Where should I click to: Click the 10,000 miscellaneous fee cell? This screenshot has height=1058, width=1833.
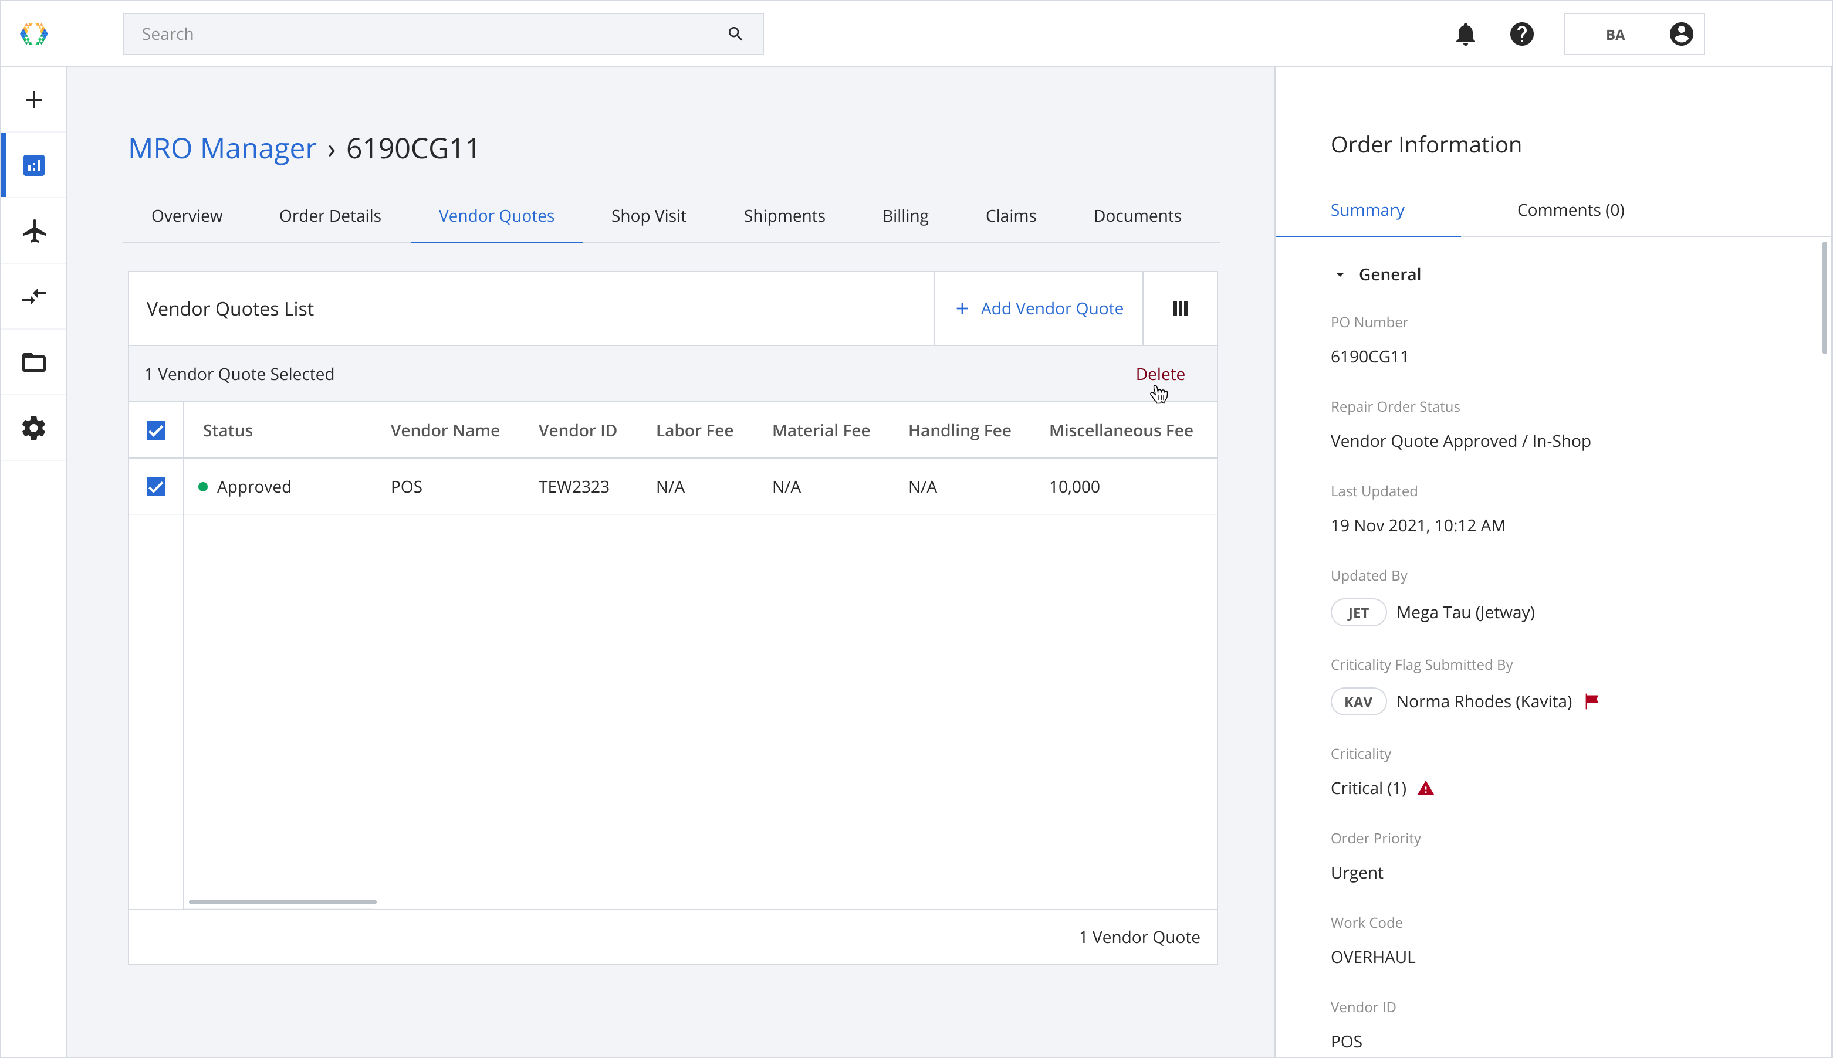[x=1074, y=487]
